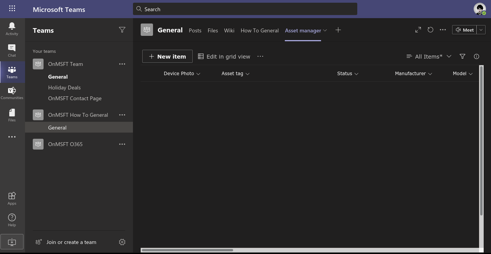Open the Files icon in sidebar

[12, 115]
